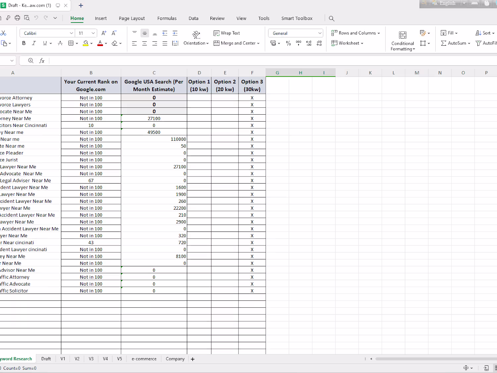The width and height of the screenshot is (497, 373).
Task: Apply yellow fill color to cells
Action: [x=85, y=43]
